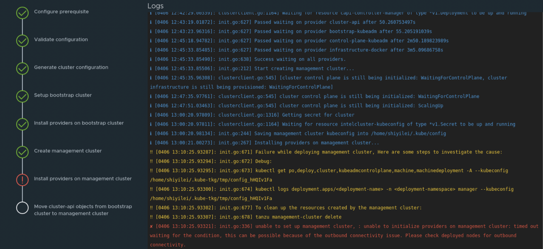Click the Generate cluster configuration success icon

(x=22, y=69)
